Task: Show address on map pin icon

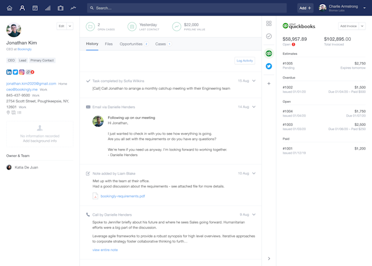Action: tap(8, 112)
